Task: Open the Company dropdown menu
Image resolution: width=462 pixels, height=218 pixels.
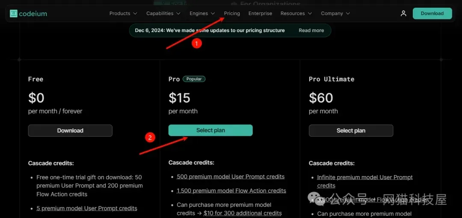Action: click(335, 13)
